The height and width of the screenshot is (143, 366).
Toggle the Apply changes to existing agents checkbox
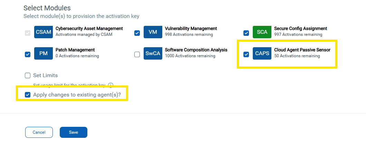(x=28, y=95)
